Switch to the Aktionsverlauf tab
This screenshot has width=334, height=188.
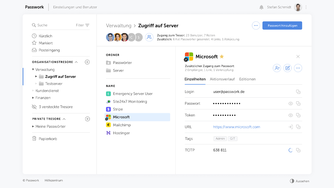tap(222, 79)
